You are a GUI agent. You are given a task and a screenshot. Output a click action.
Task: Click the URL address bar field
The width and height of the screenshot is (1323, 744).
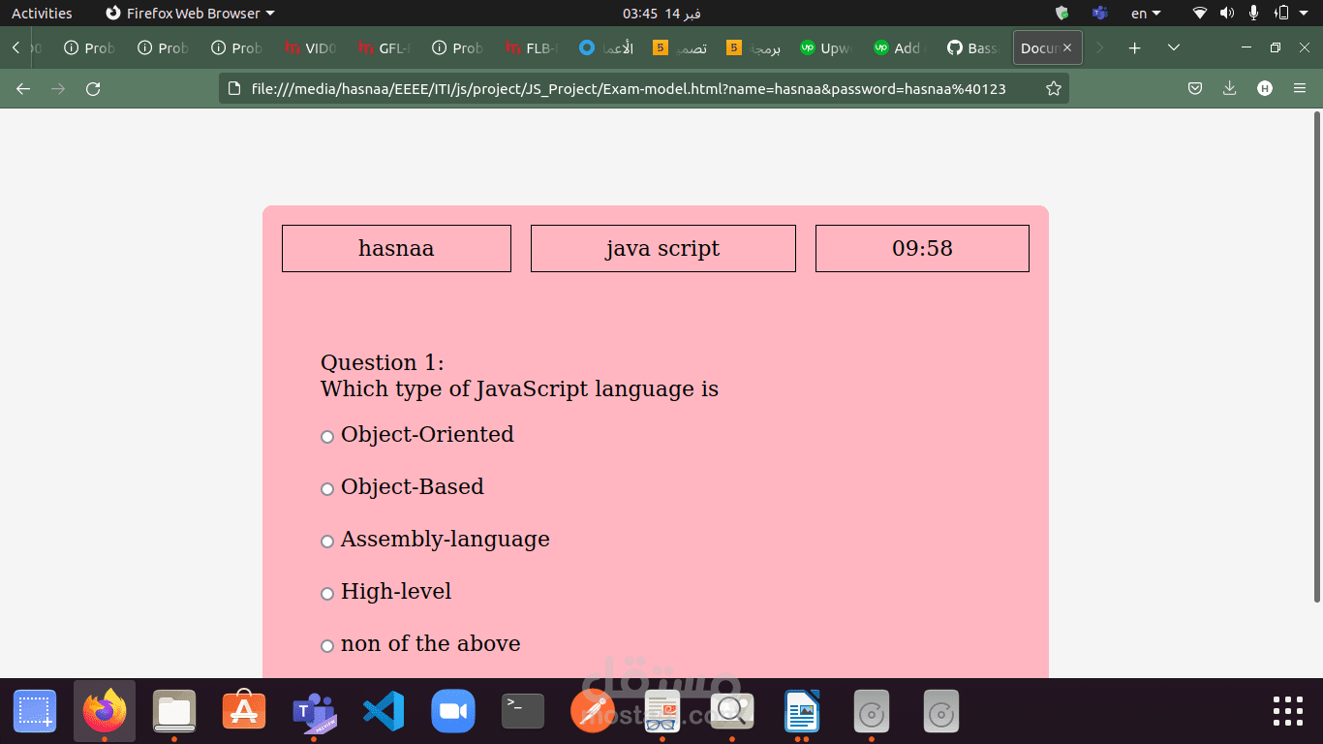click(628, 89)
